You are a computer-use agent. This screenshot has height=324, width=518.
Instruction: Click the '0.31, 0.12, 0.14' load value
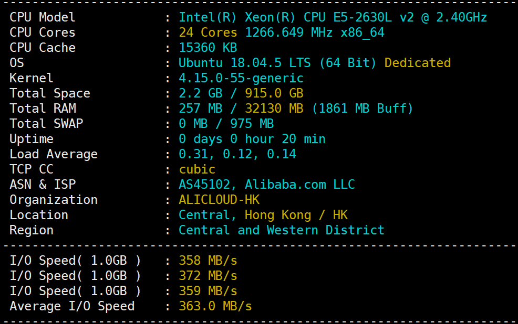click(x=237, y=154)
